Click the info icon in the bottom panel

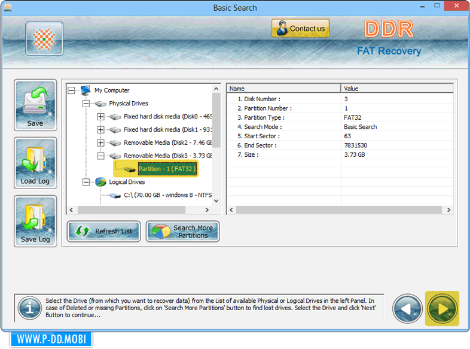[x=29, y=308]
